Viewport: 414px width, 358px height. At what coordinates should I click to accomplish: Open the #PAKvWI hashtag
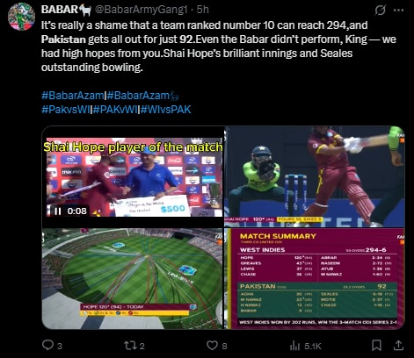(x=115, y=110)
